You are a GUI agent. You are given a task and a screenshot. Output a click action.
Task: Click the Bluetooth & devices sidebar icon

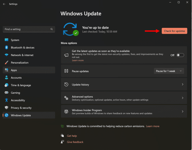tap(6, 48)
